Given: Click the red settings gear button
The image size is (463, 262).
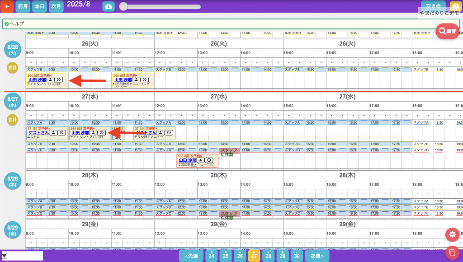Looking at the screenshot, I should pos(452,234).
